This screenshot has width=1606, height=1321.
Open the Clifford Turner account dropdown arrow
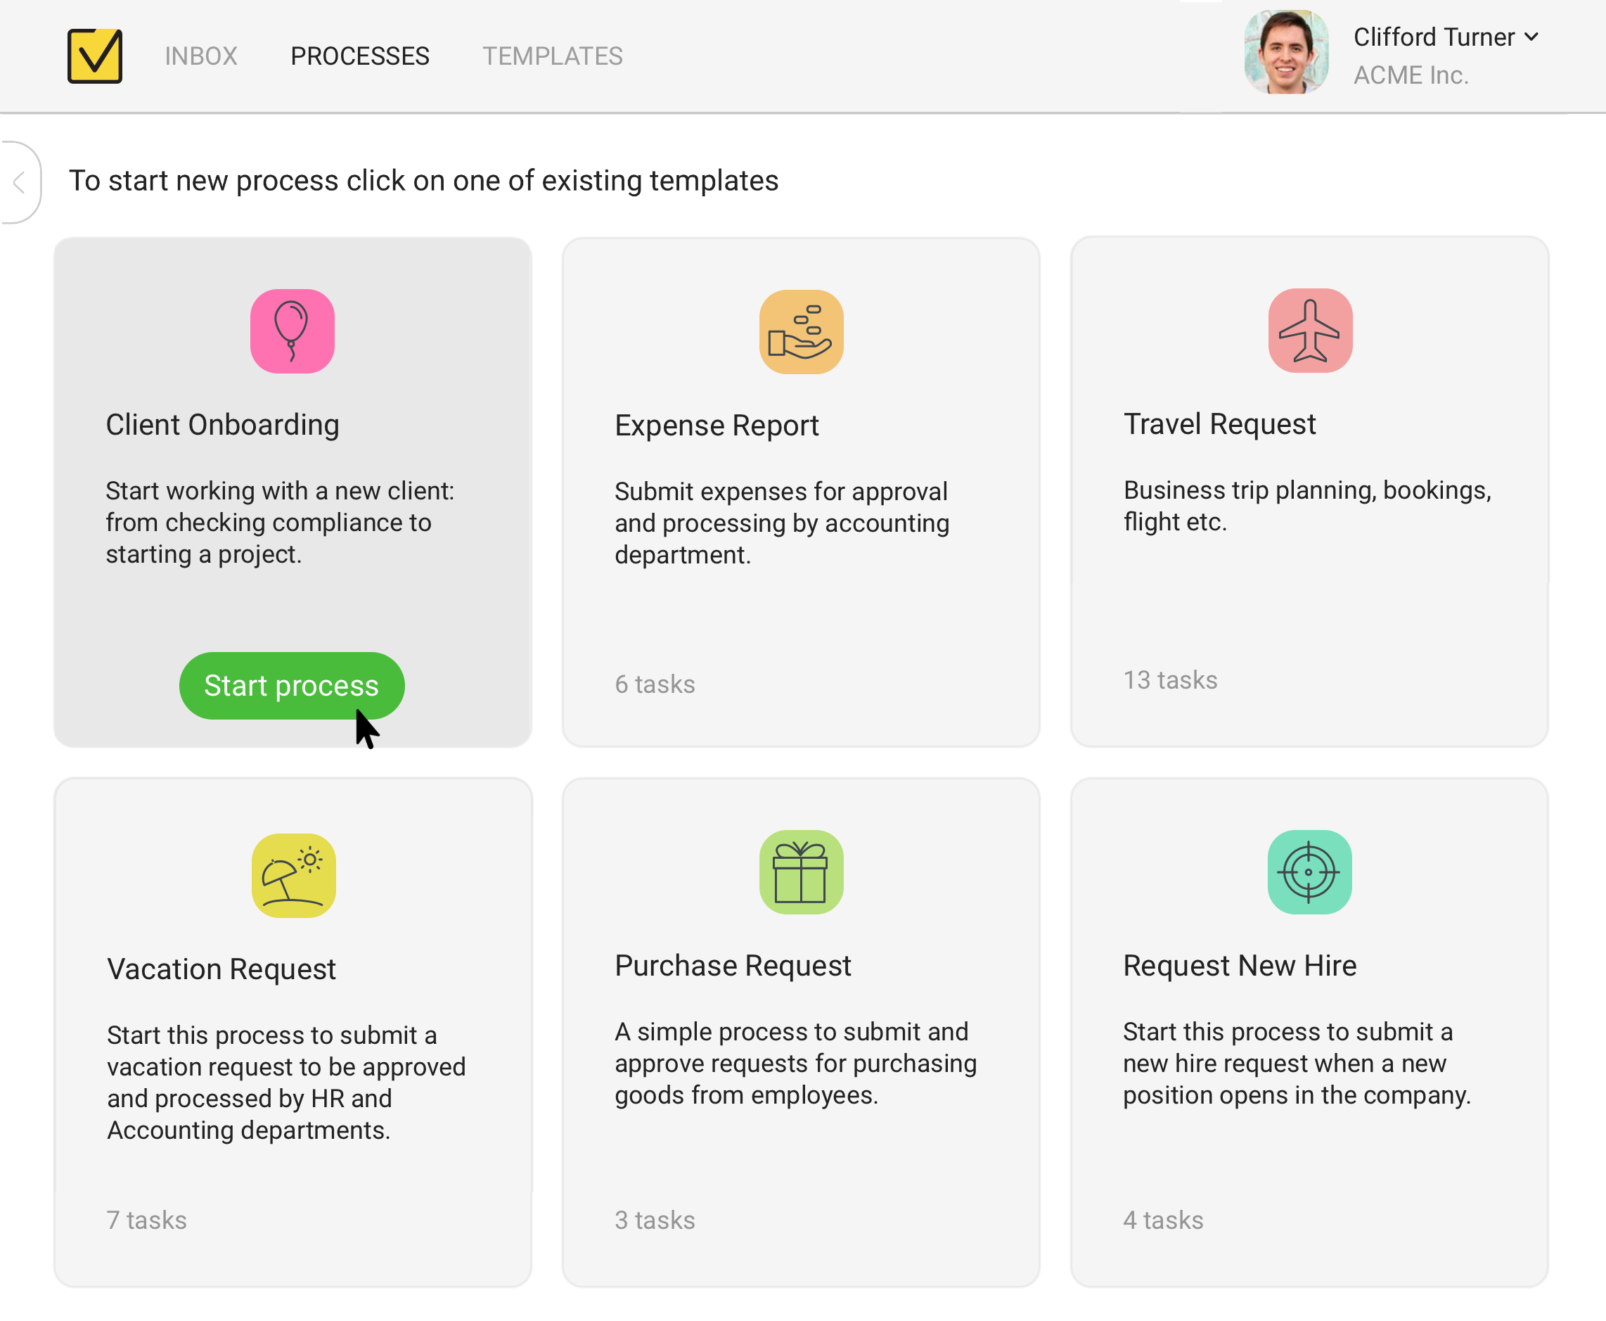[x=1531, y=37]
